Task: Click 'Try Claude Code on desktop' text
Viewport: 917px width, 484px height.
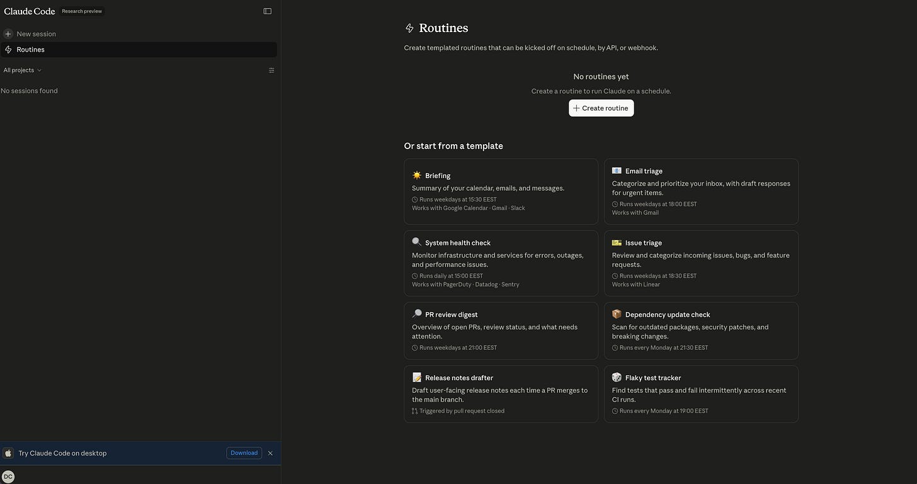Action: [62, 453]
